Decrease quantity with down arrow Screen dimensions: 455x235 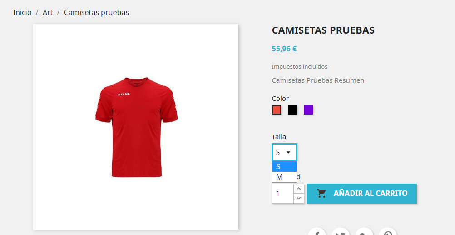pyautogui.click(x=299, y=198)
